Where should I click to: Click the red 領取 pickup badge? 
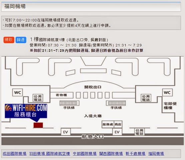click(9, 40)
